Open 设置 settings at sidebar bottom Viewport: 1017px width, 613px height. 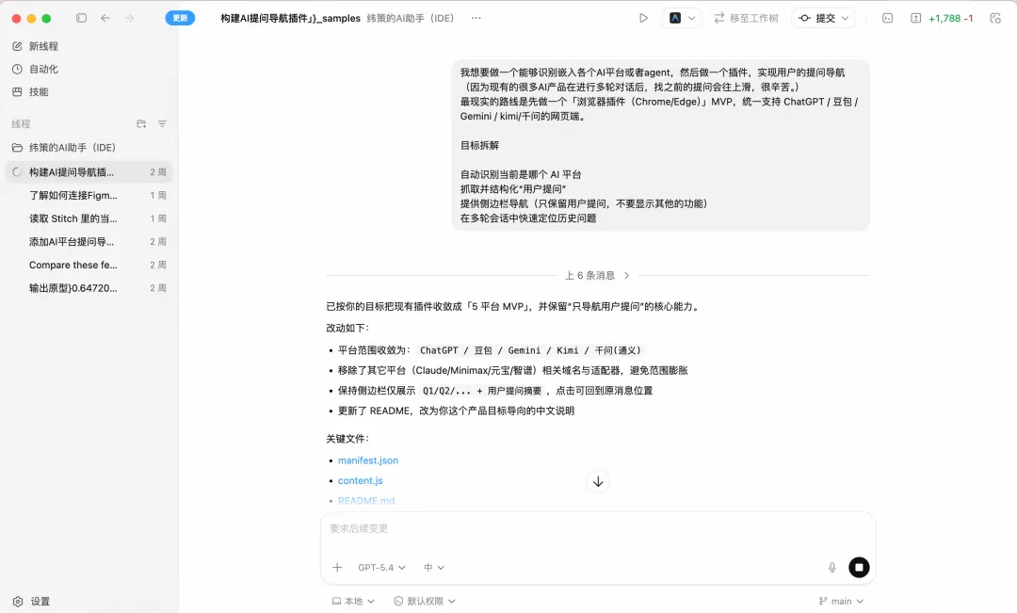click(x=32, y=602)
